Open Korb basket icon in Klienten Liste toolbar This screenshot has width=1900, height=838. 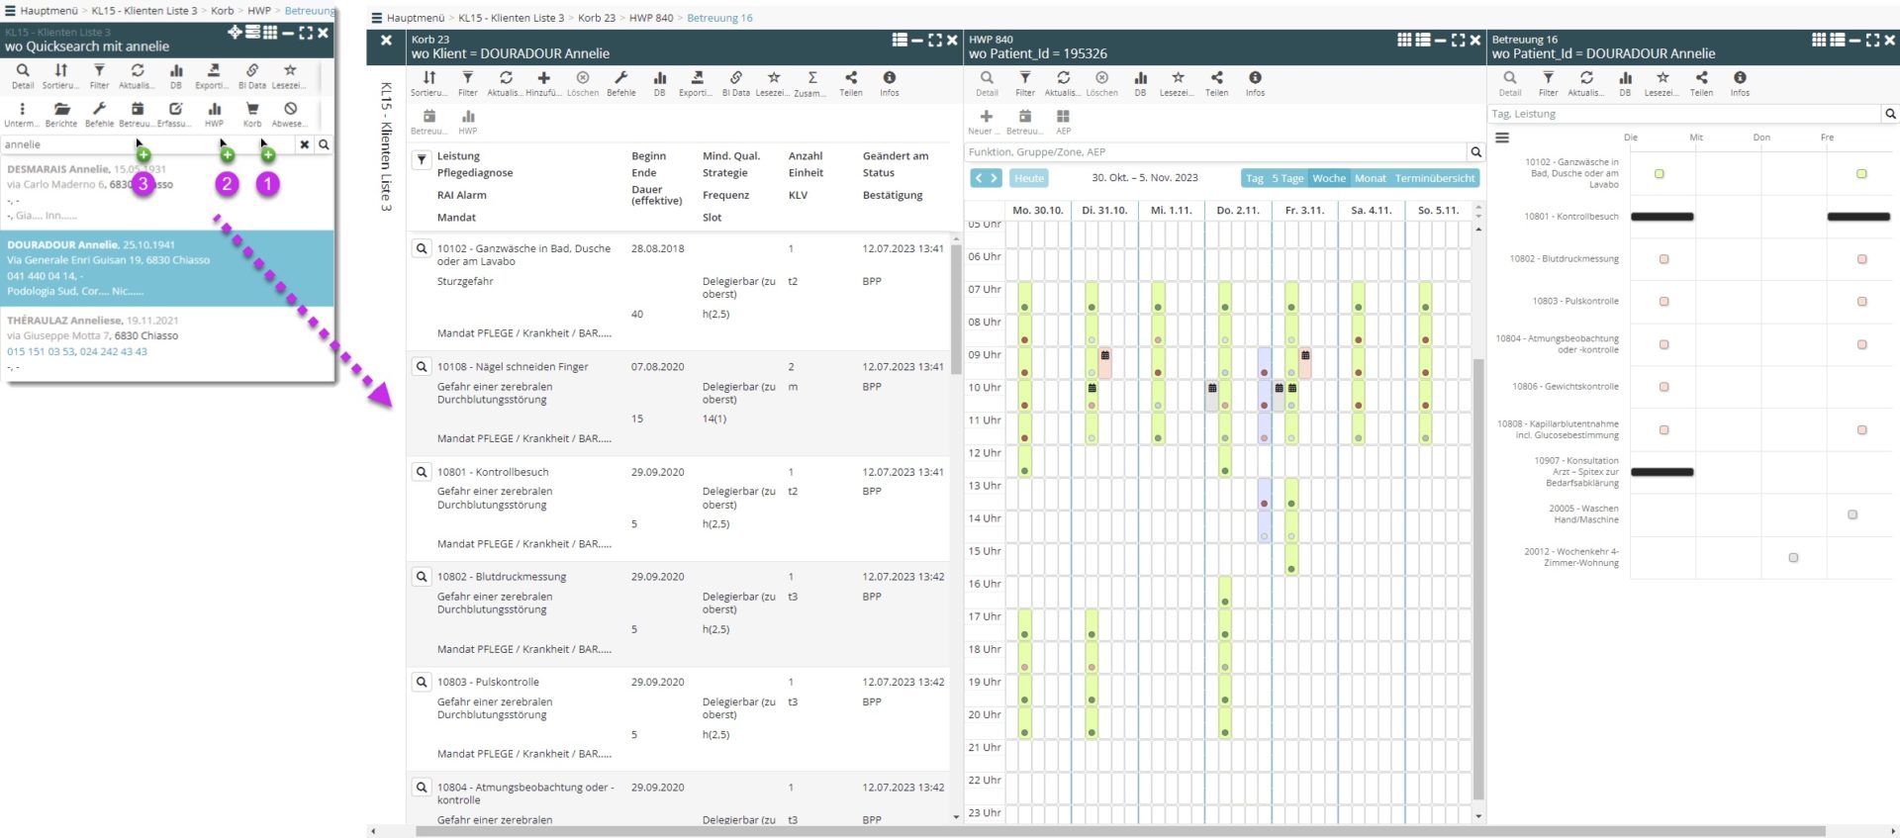(x=252, y=110)
